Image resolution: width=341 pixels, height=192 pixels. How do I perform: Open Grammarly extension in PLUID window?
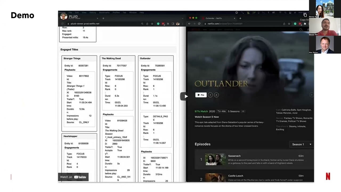click(158, 24)
